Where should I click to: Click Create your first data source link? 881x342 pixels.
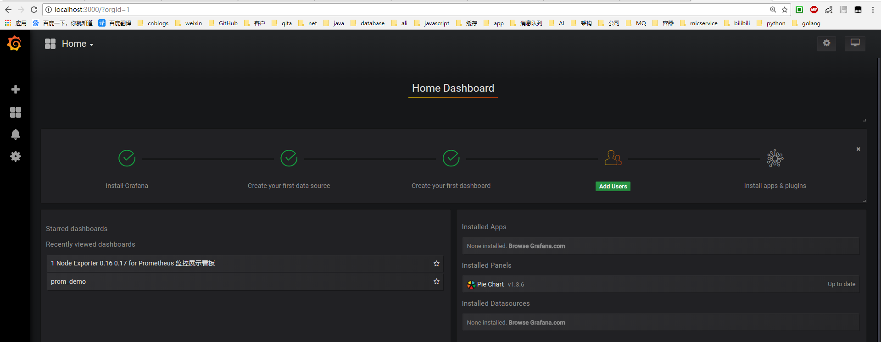tap(289, 186)
